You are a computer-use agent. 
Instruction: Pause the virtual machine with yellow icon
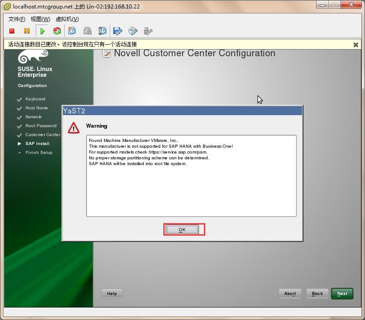pos(27,31)
